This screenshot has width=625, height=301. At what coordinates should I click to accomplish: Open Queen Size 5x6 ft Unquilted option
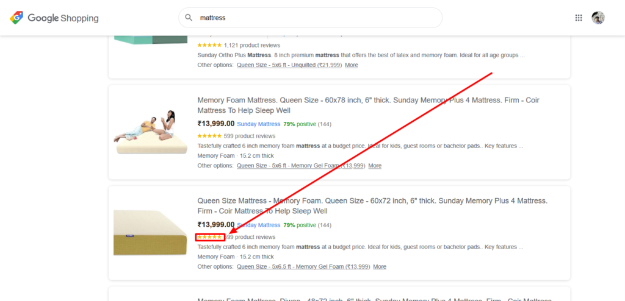pos(289,65)
